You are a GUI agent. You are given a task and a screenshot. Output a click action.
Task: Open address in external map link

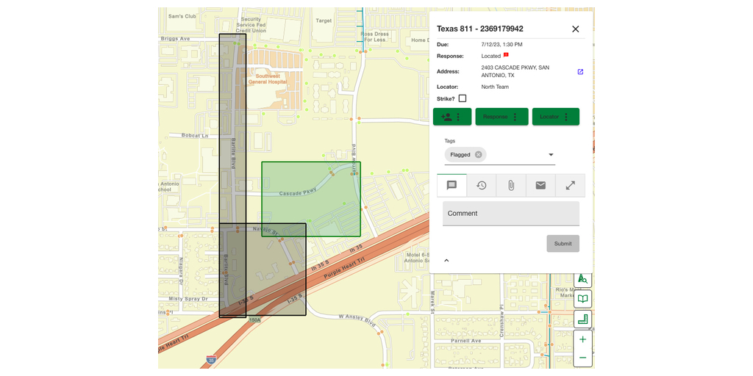tap(580, 72)
